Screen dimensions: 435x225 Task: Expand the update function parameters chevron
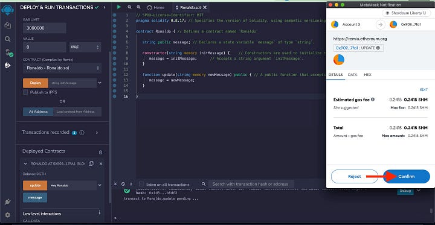pos(100,185)
